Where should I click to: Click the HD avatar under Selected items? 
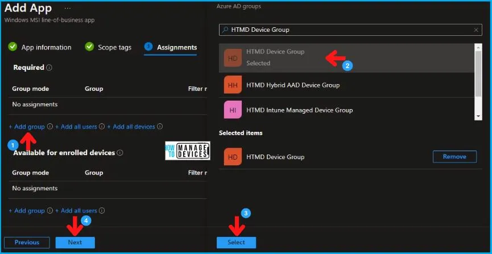(233, 156)
